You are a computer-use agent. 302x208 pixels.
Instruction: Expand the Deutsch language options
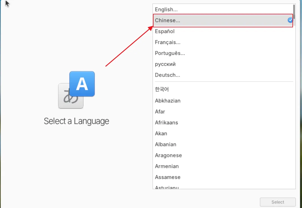(167, 75)
